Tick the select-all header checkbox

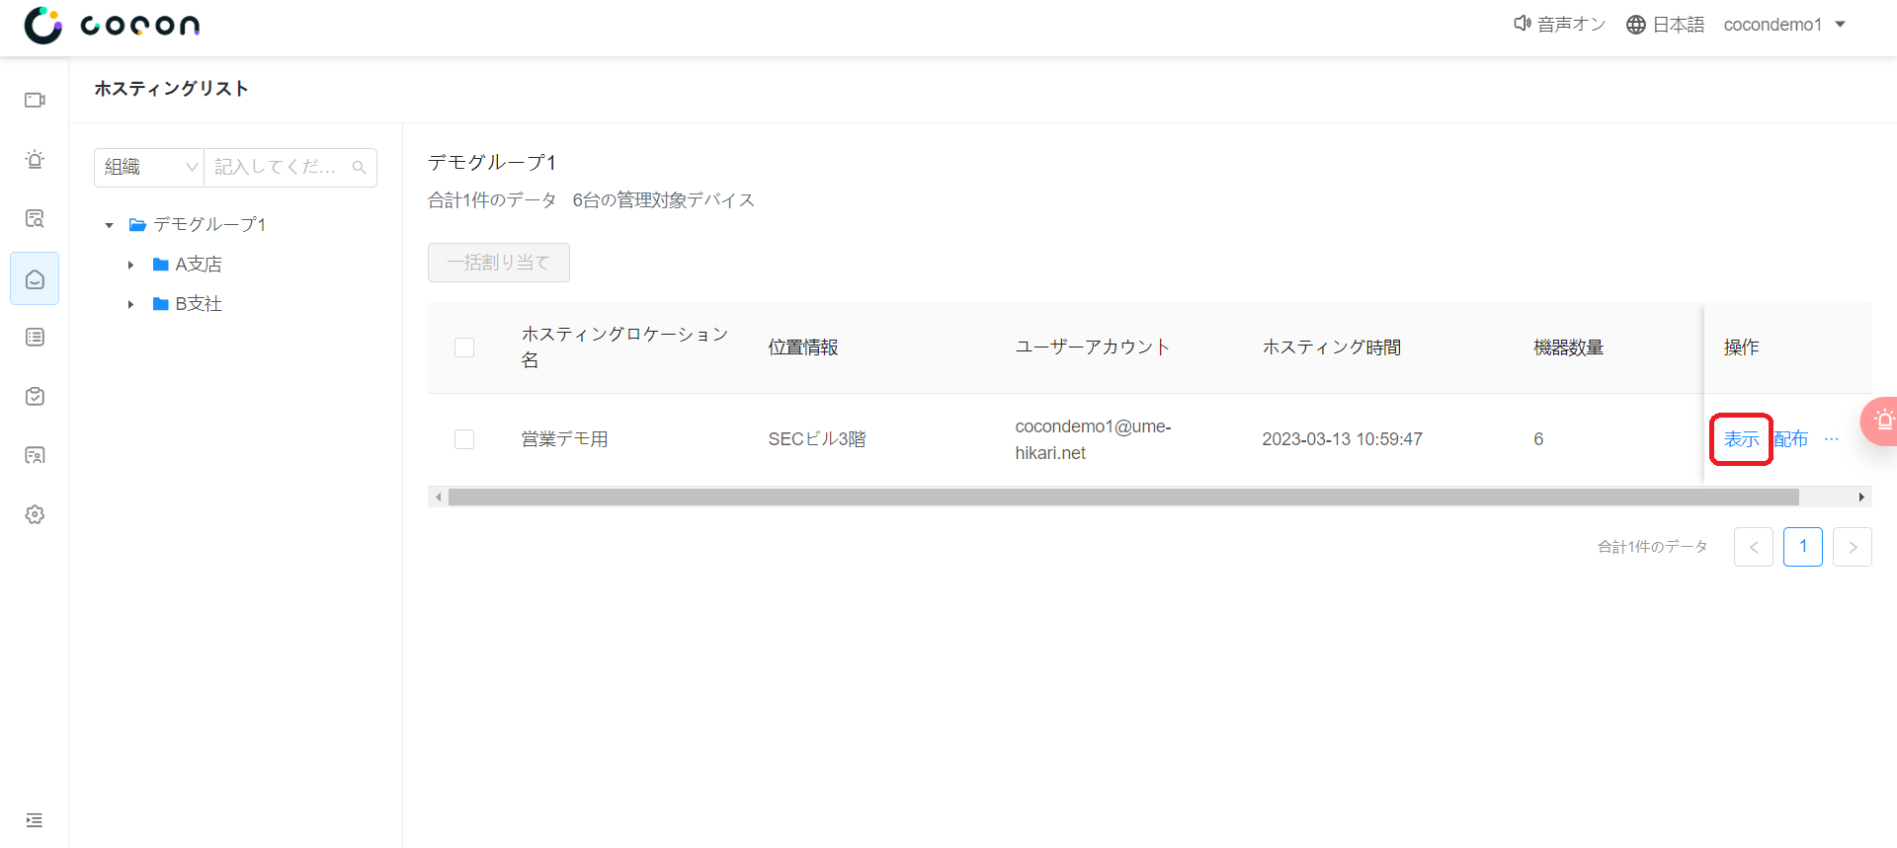point(464,347)
